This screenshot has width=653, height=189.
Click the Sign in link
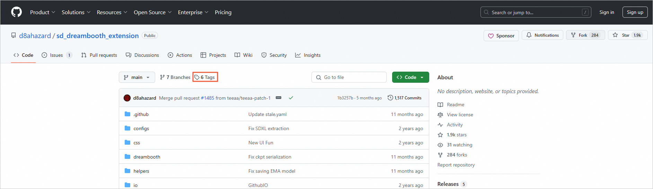(x=607, y=12)
